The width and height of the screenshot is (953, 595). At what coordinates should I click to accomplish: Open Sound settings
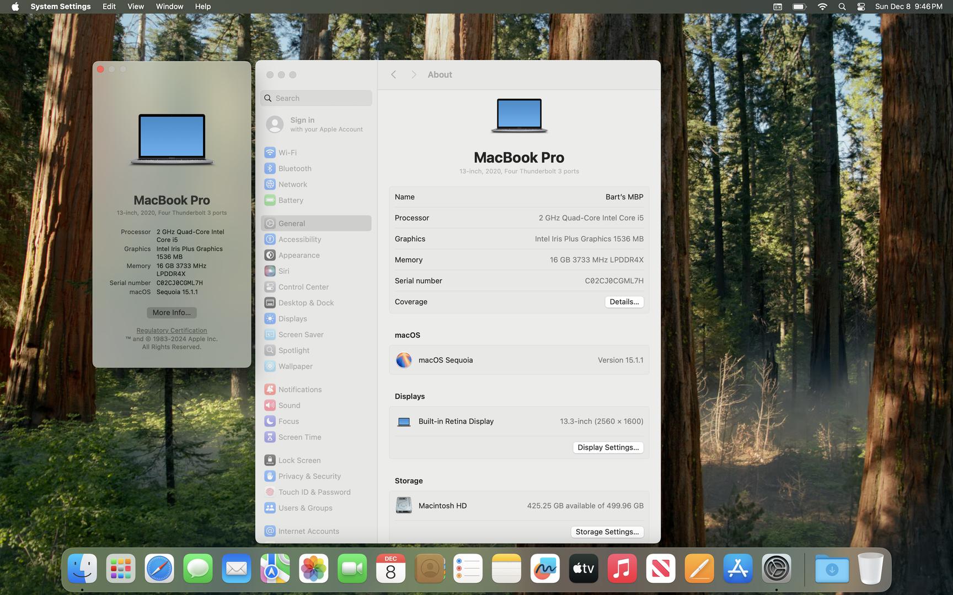click(316, 405)
